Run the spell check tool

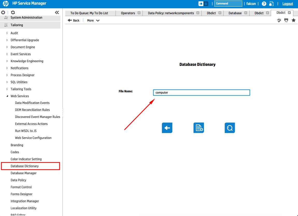pyautogui.click(x=279, y=20)
